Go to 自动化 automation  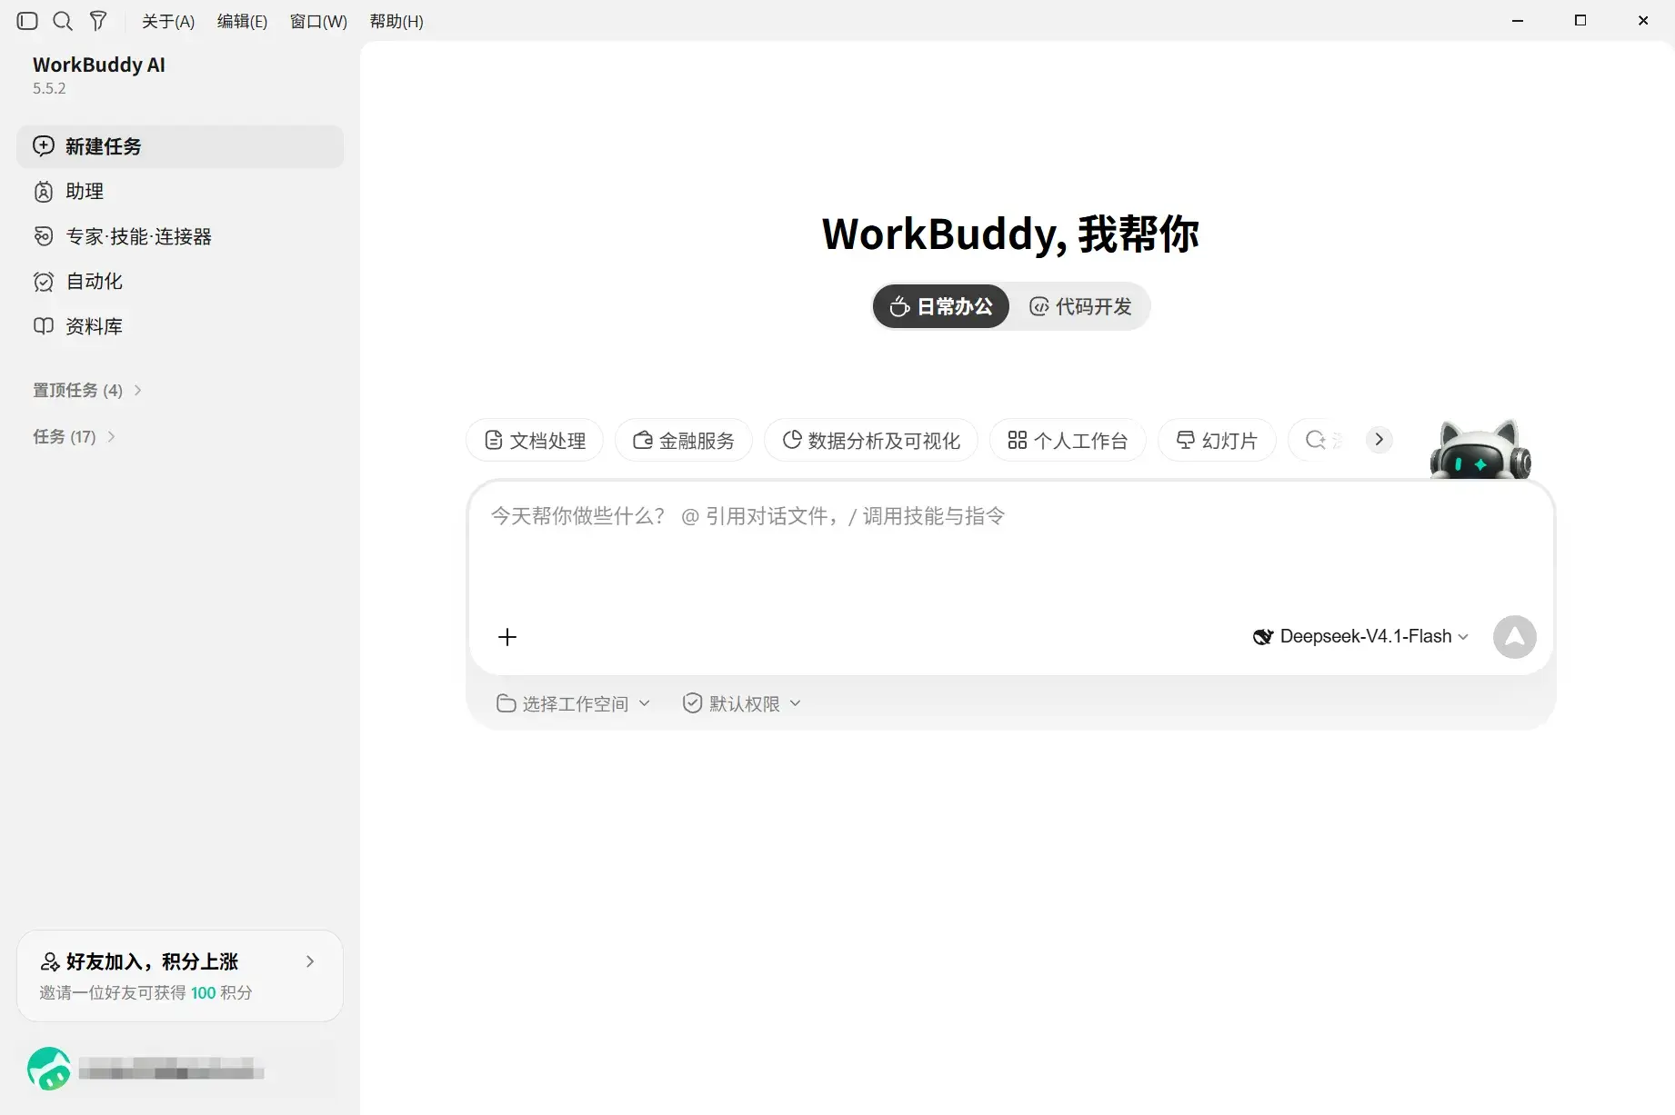180,282
